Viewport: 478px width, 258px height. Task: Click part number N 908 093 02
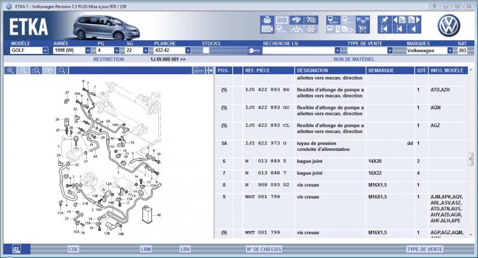click(267, 185)
